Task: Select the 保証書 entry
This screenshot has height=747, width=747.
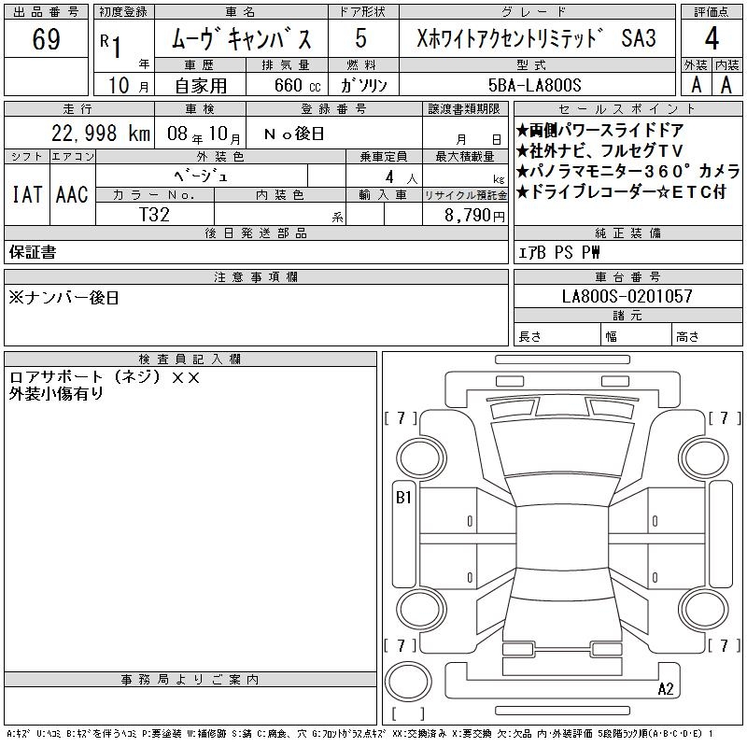Action: 33,252
